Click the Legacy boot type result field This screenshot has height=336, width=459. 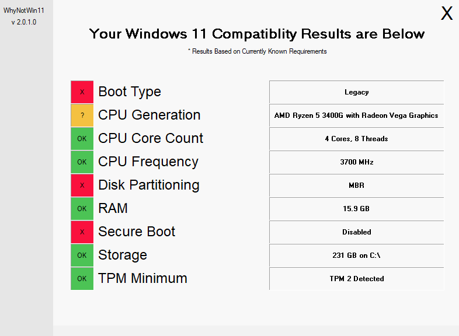357,92
